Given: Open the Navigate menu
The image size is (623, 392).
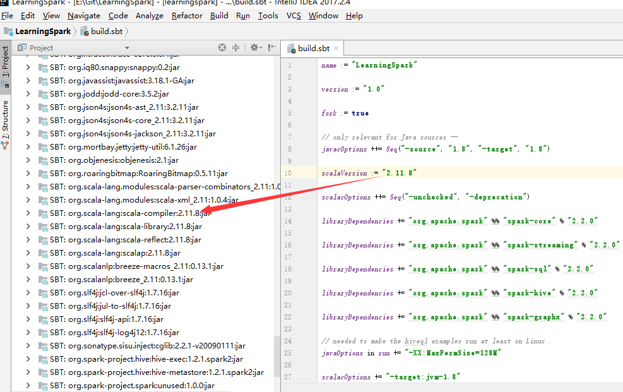Looking at the screenshot, I should (84, 16).
